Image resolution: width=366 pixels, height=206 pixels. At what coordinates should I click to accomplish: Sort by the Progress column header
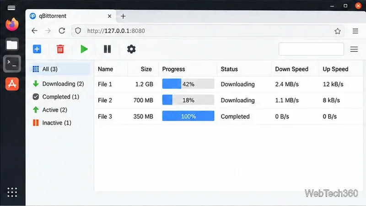[x=174, y=69]
